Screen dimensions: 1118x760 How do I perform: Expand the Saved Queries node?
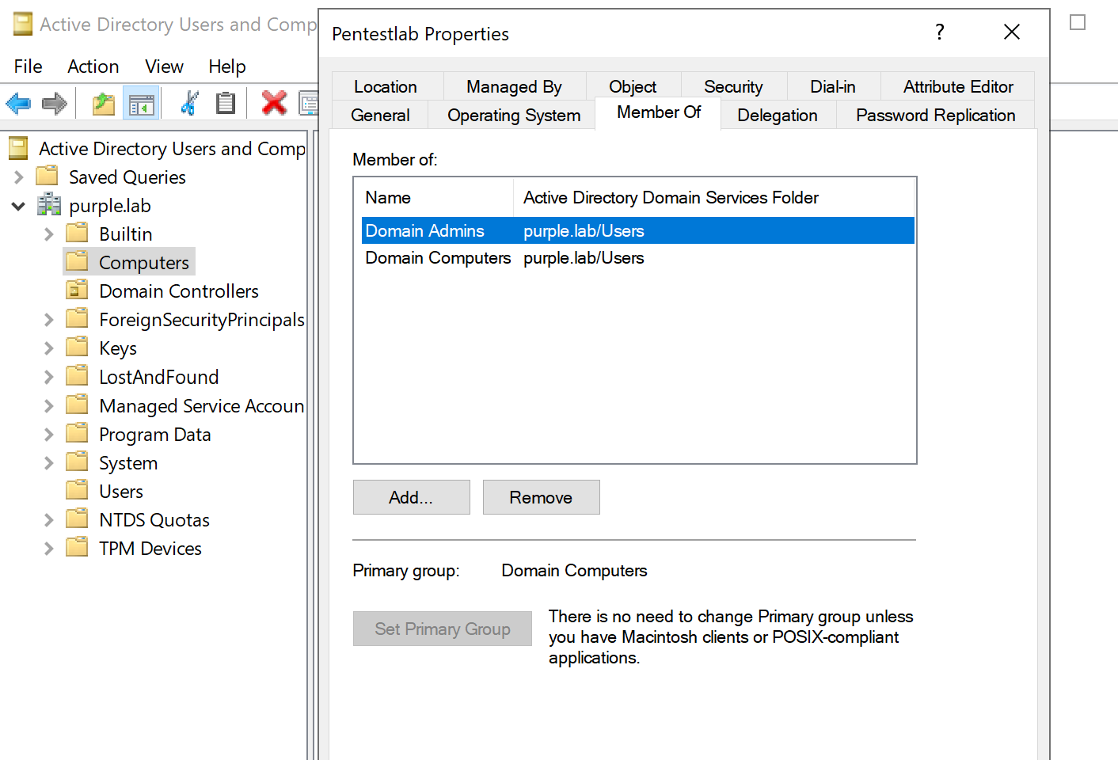point(19,177)
